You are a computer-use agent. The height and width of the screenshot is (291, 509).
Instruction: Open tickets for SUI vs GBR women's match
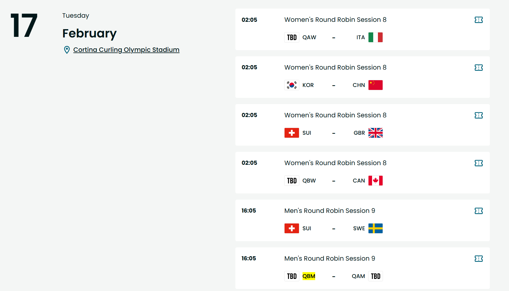479,115
